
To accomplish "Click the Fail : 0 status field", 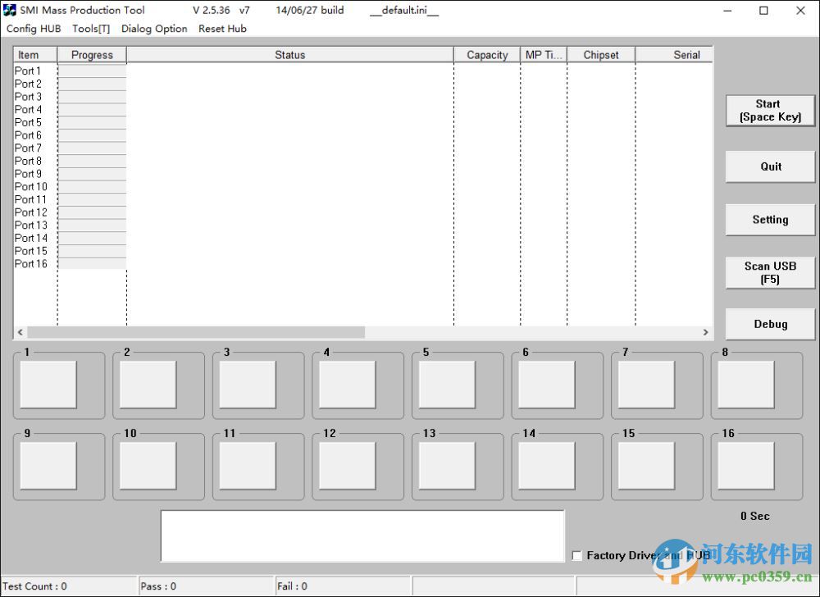I will (344, 586).
